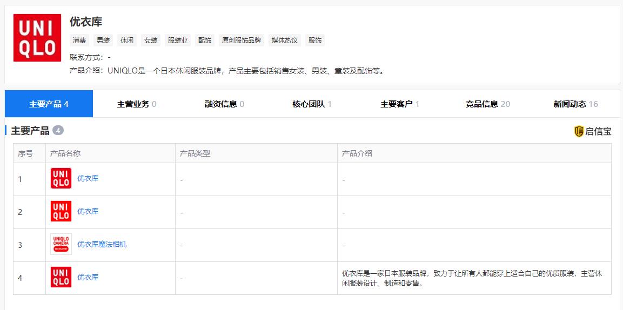Select the 核心团队 tab
623x310 pixels.
(x=312, y=104)
